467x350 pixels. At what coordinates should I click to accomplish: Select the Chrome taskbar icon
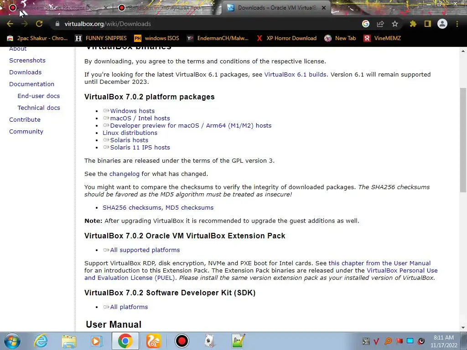click(x=125, y=341)
